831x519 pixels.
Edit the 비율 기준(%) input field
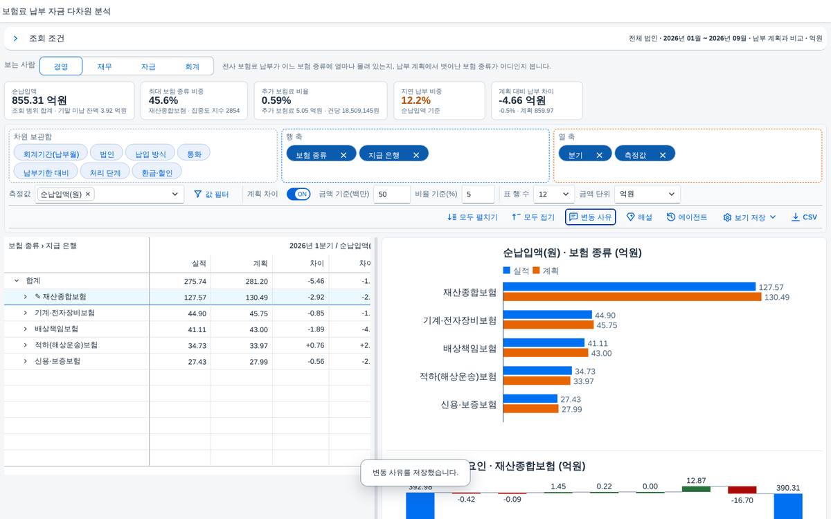click(x=479, y=194)
